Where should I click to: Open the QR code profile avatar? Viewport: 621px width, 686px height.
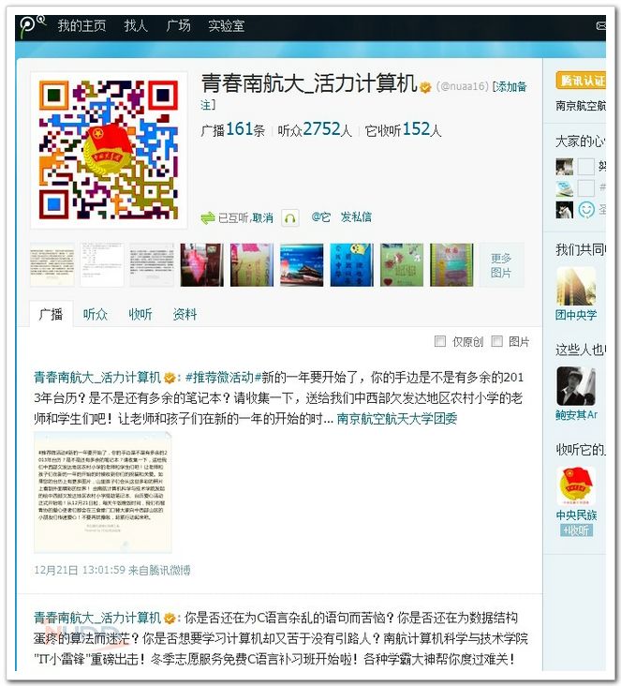(x=109, y=150)
